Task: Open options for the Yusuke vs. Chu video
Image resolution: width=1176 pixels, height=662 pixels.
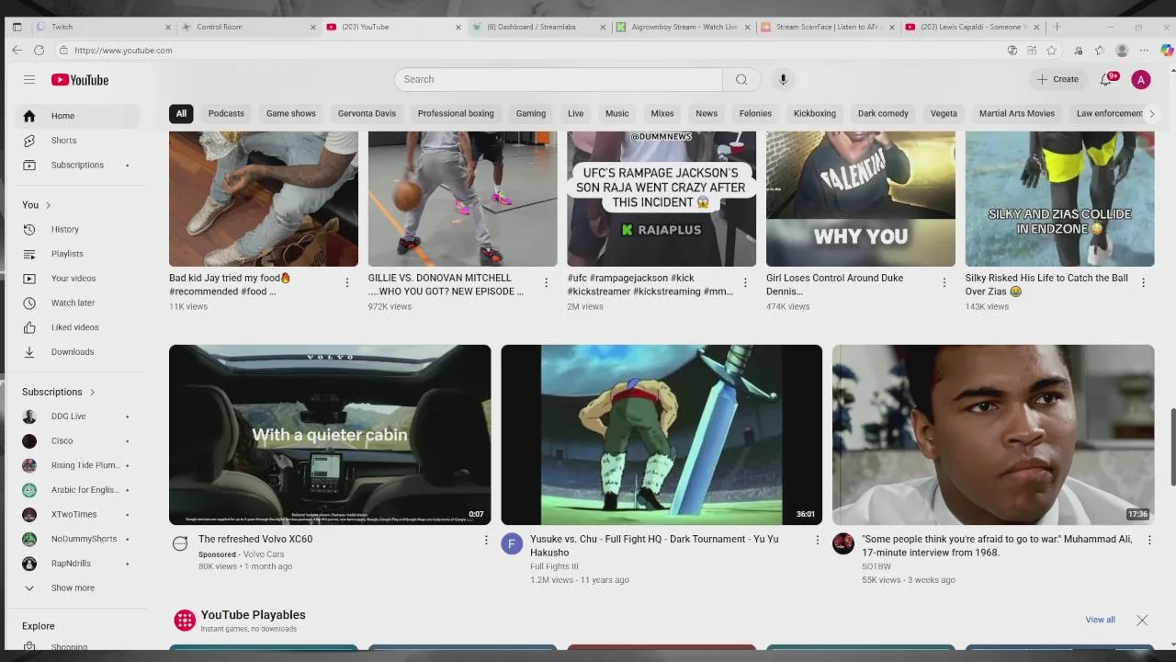Action: click(x=817, y=540)
